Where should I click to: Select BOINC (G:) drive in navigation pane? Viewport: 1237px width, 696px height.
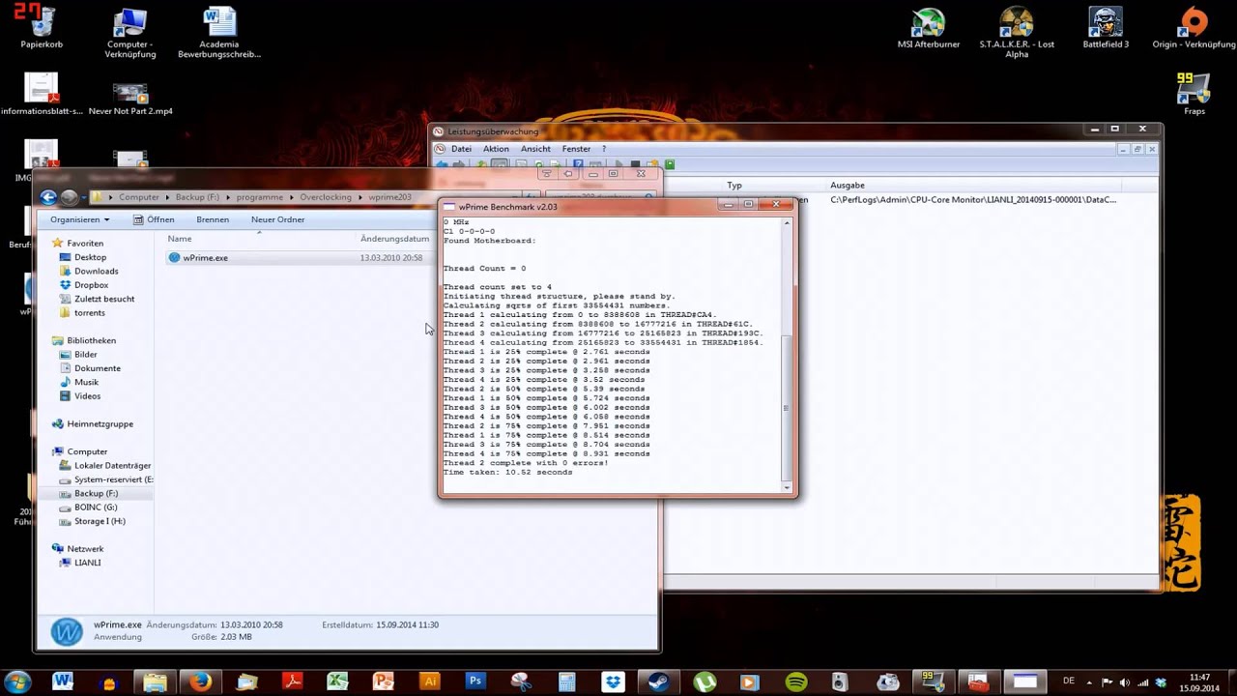tap(96, 507)
